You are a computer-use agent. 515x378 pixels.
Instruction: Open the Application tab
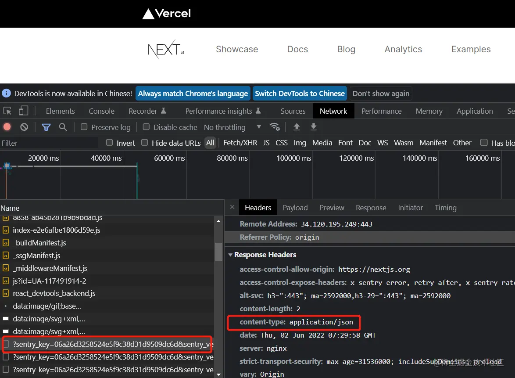click(x=475, y=111)
